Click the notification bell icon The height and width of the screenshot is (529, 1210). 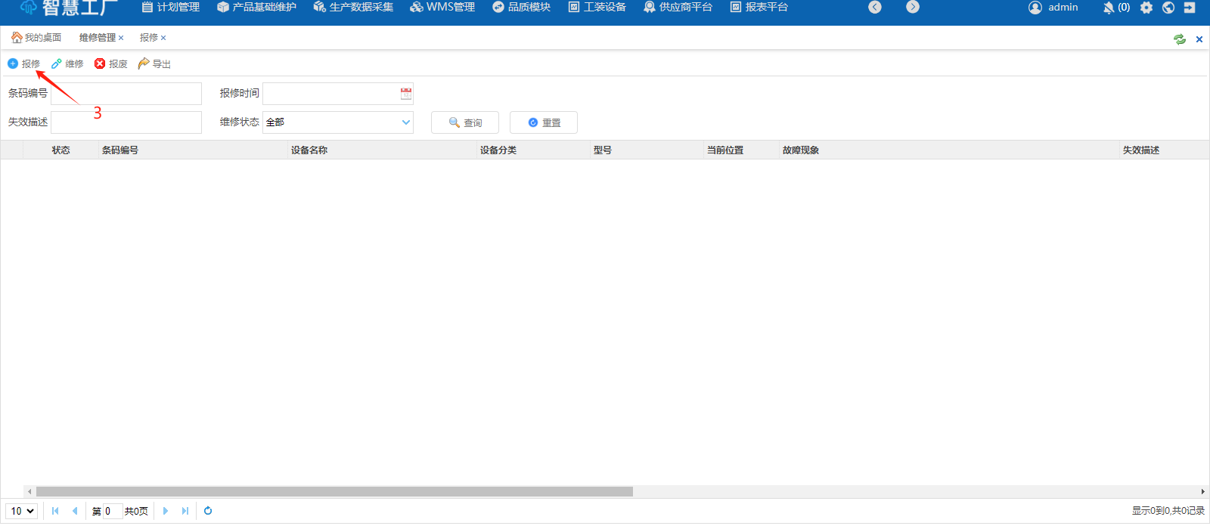1109,8
